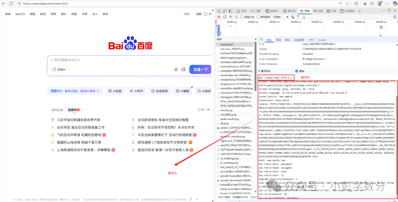This screenshot has height=202, width=398.
Task: Export HAR file with down arrow icon
Action: tap(304, 17)
